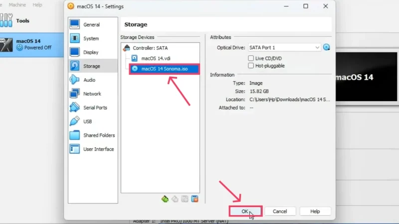Image resolution: width=399 pixels, height=224 pixels.
Task: Open the Machine menu in VirtualBox Manager
Action: [x=17, y=5]
